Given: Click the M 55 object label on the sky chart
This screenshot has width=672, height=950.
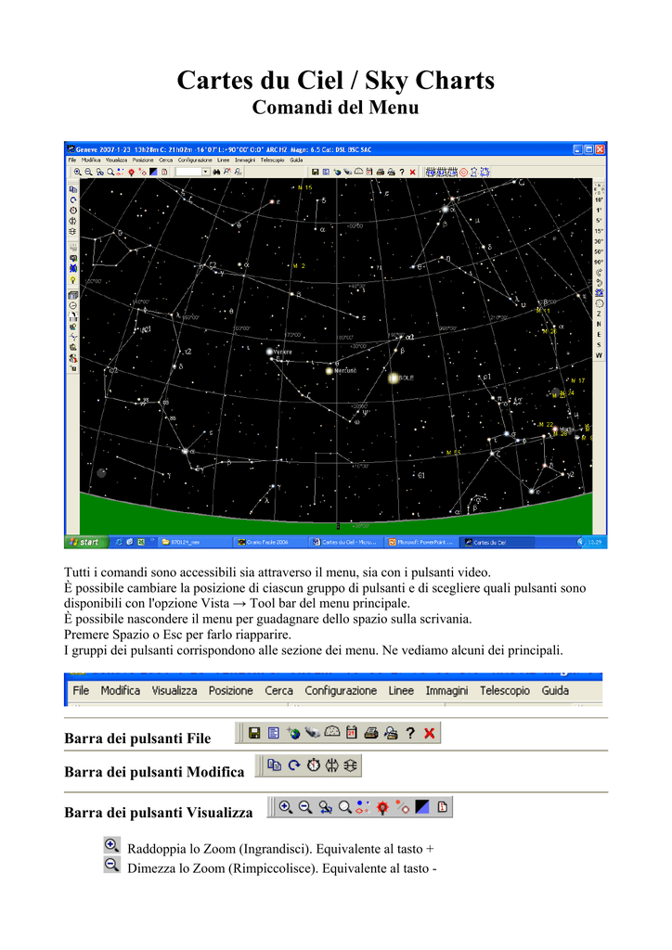Looking at the screenshot, I should pyautogui.click(x=453, y=453).
